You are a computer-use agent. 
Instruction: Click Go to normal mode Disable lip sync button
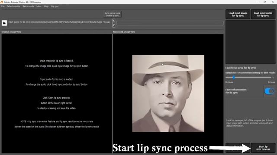tap(113, 14)
